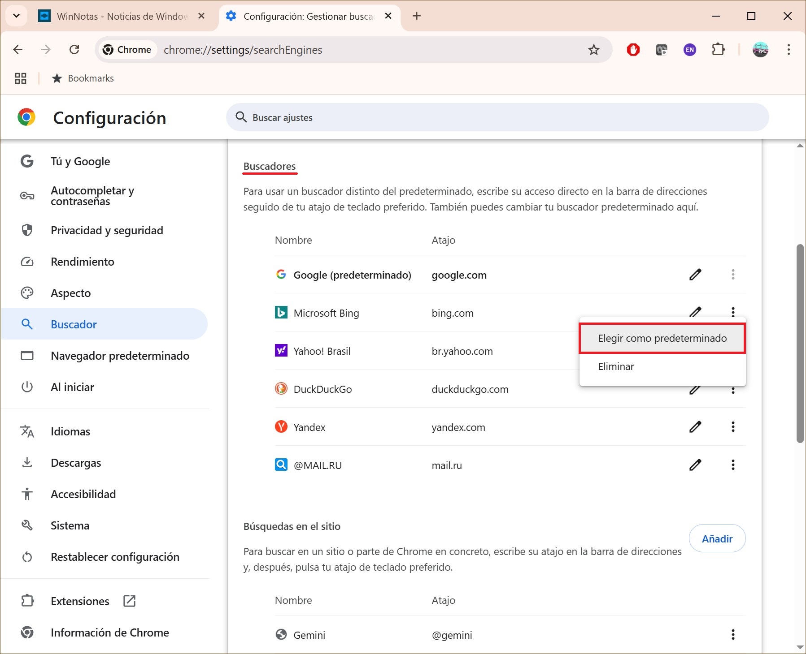This screenshot has width=806, height=654.
Task: Edit the Microsoft Bing entry
Action: (x=695, y=311)
